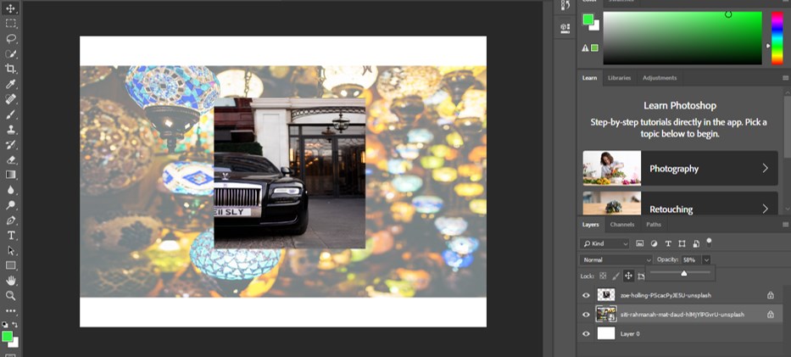Switch to the Learn tab

[589, 78]
